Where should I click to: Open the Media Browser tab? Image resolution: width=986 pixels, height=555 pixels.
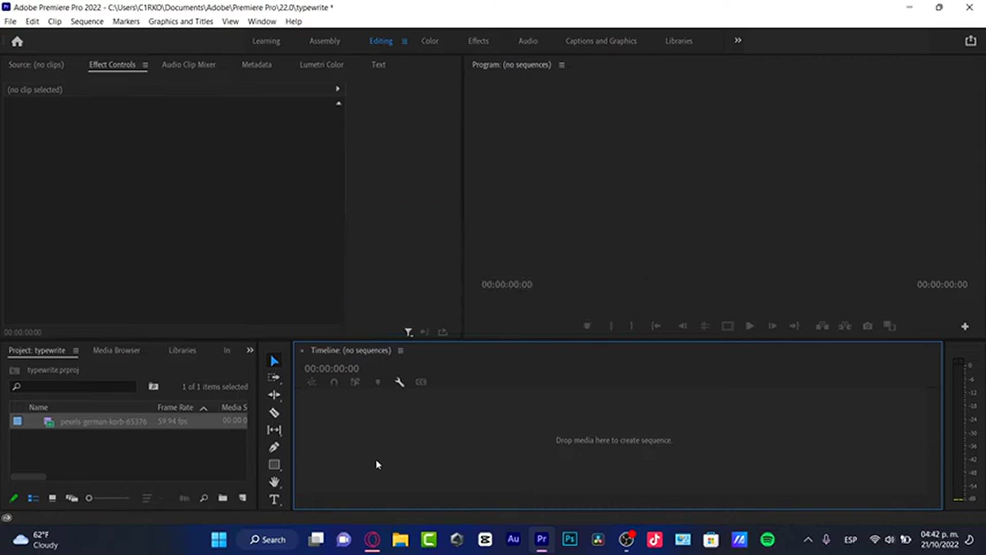coord(117,350)
